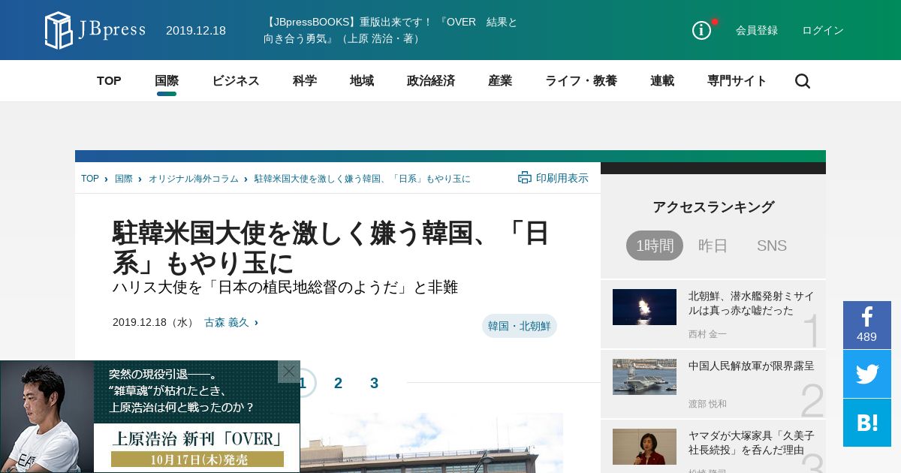Open 産業 navigation item
Image resolution: width=901 pixels, height=473 pixels.
(x=500, y=81)
